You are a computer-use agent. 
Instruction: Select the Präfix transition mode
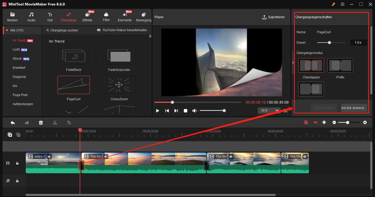340,65
